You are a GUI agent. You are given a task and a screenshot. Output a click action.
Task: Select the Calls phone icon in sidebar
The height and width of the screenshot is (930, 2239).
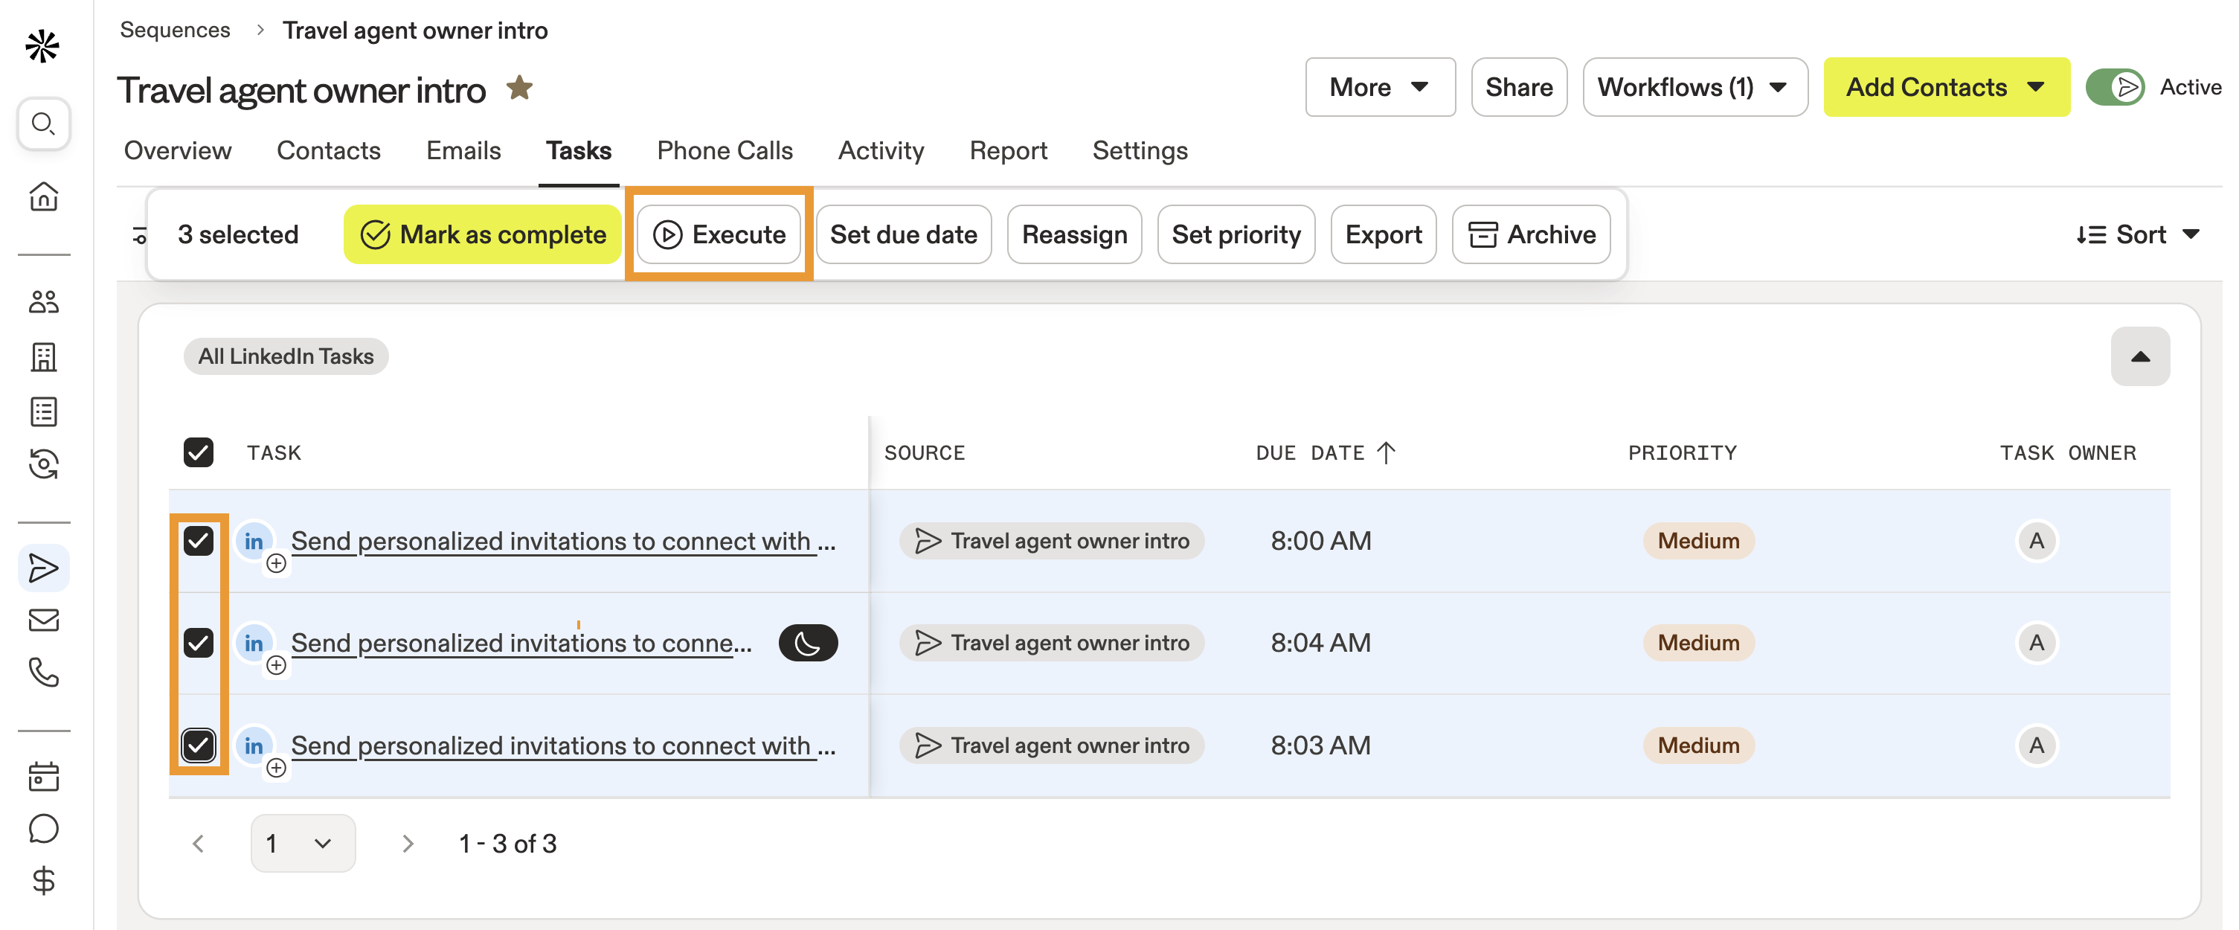pyautogui.click(x=42, y=672)
